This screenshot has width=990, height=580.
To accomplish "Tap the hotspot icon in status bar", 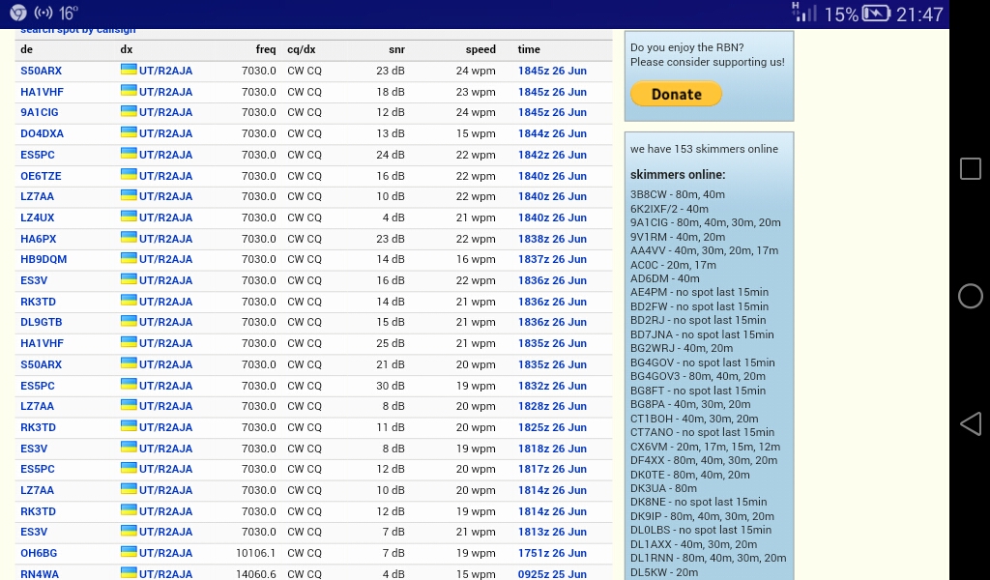I will 44,14.
